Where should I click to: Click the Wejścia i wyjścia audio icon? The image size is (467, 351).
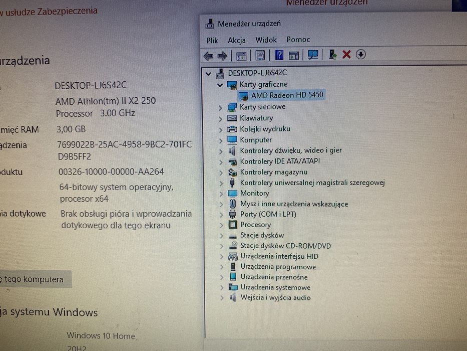[233, 297]
